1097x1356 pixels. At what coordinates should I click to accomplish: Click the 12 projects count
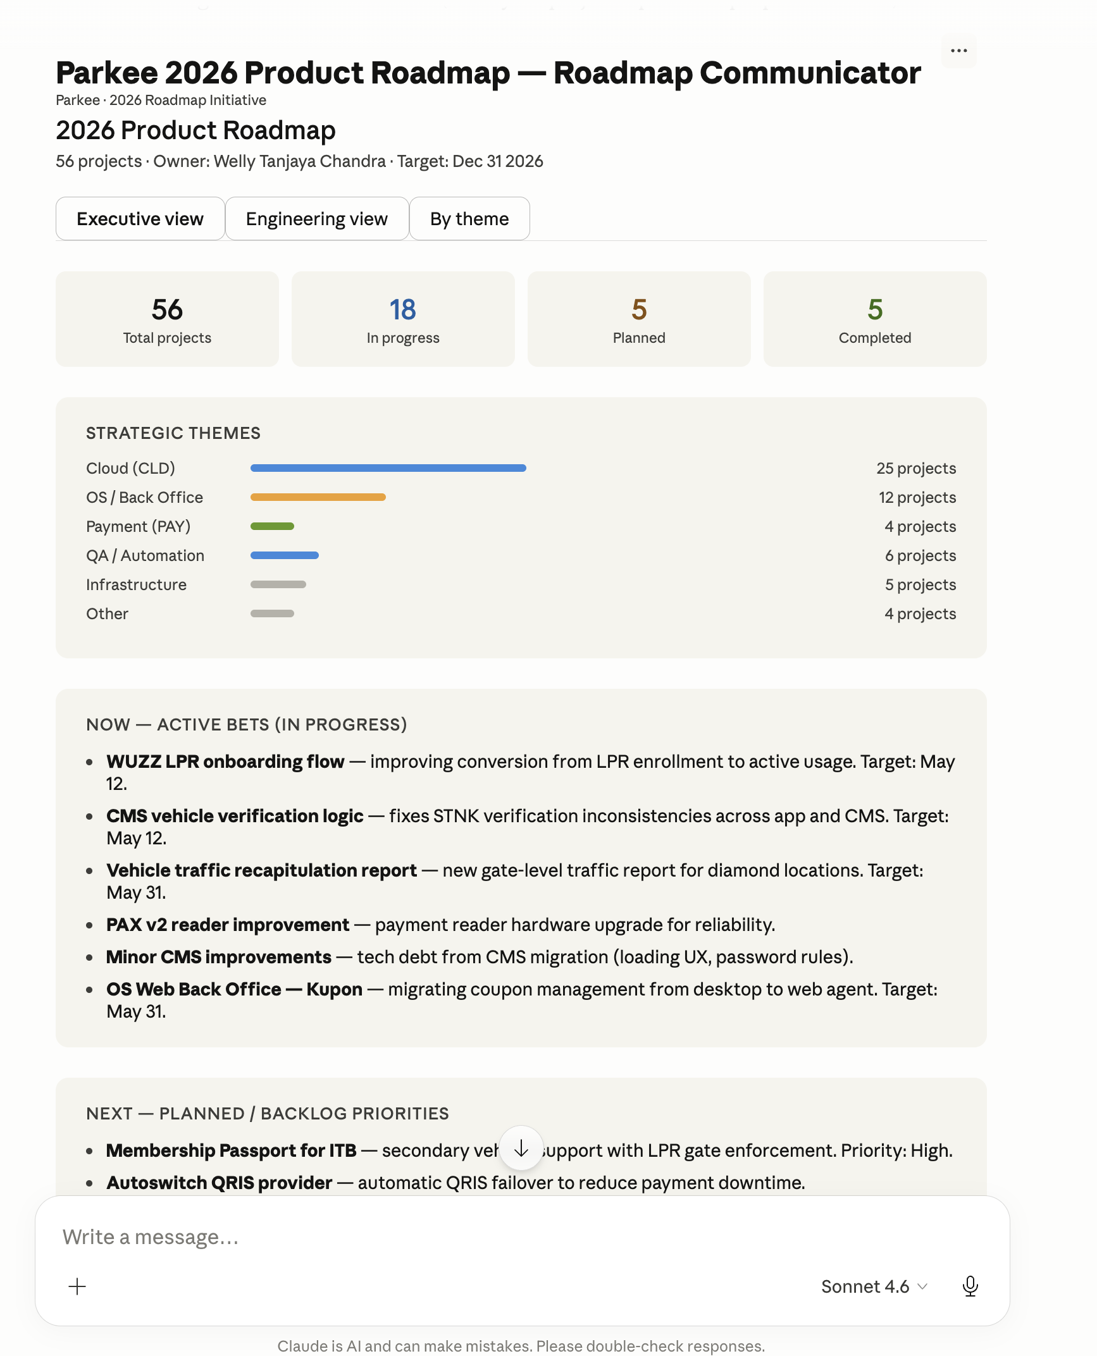click(x=917, y=497)
